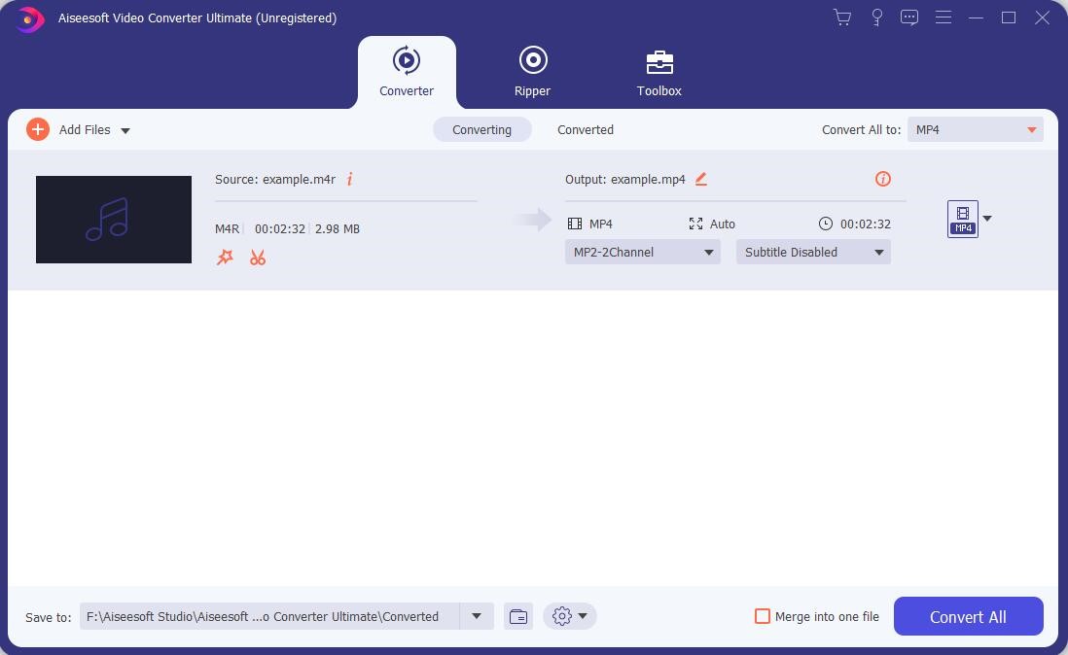Click the 2.98 MB file size
The image size is (1068, 655).
[338, 228]
